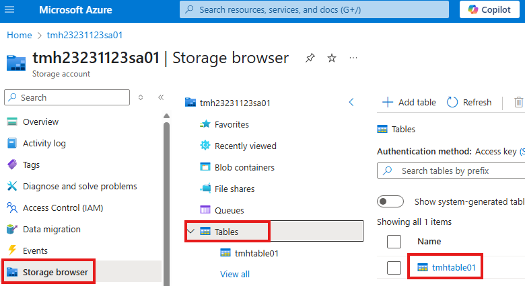Open tmhtable01 table link in list
This screenshot has width=525, height=286.
[454, 267]
